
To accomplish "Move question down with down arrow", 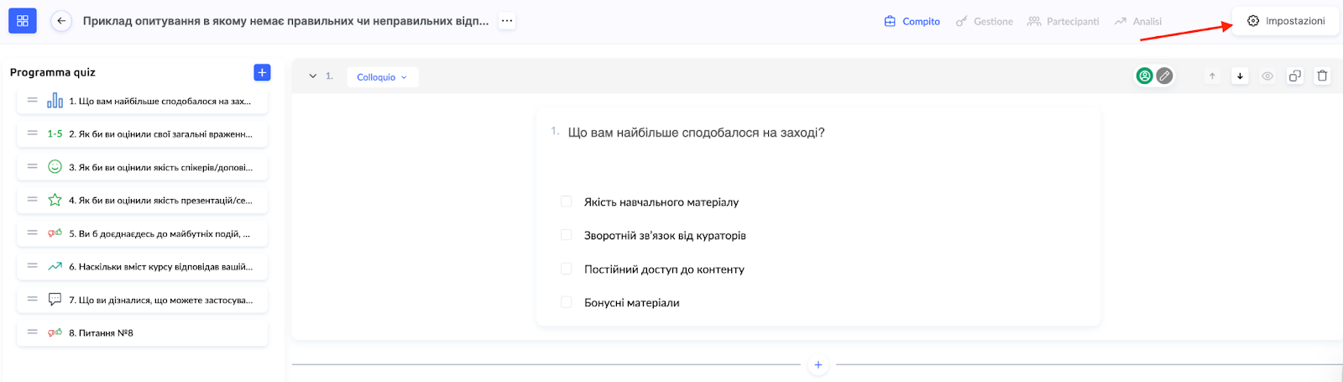I will 1240,76.
